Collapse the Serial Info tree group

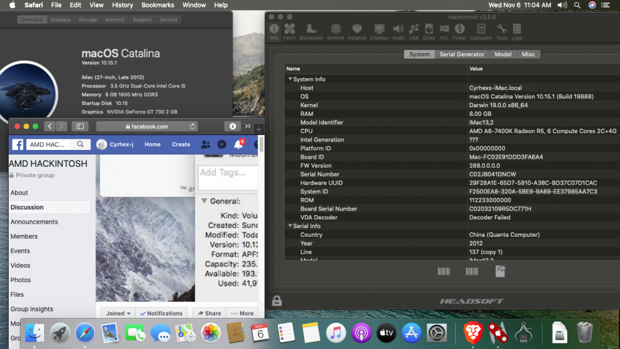[290, 226]
